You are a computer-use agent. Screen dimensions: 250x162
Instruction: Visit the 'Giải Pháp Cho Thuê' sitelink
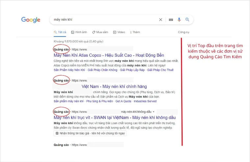pyautogui.click(x=160, y=70)
